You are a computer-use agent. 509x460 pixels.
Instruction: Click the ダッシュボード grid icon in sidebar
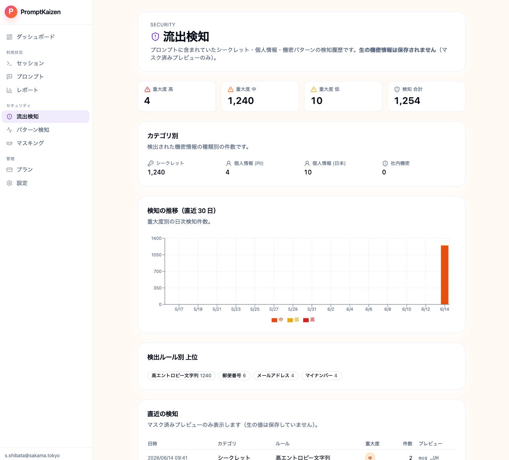click(9, 37)
